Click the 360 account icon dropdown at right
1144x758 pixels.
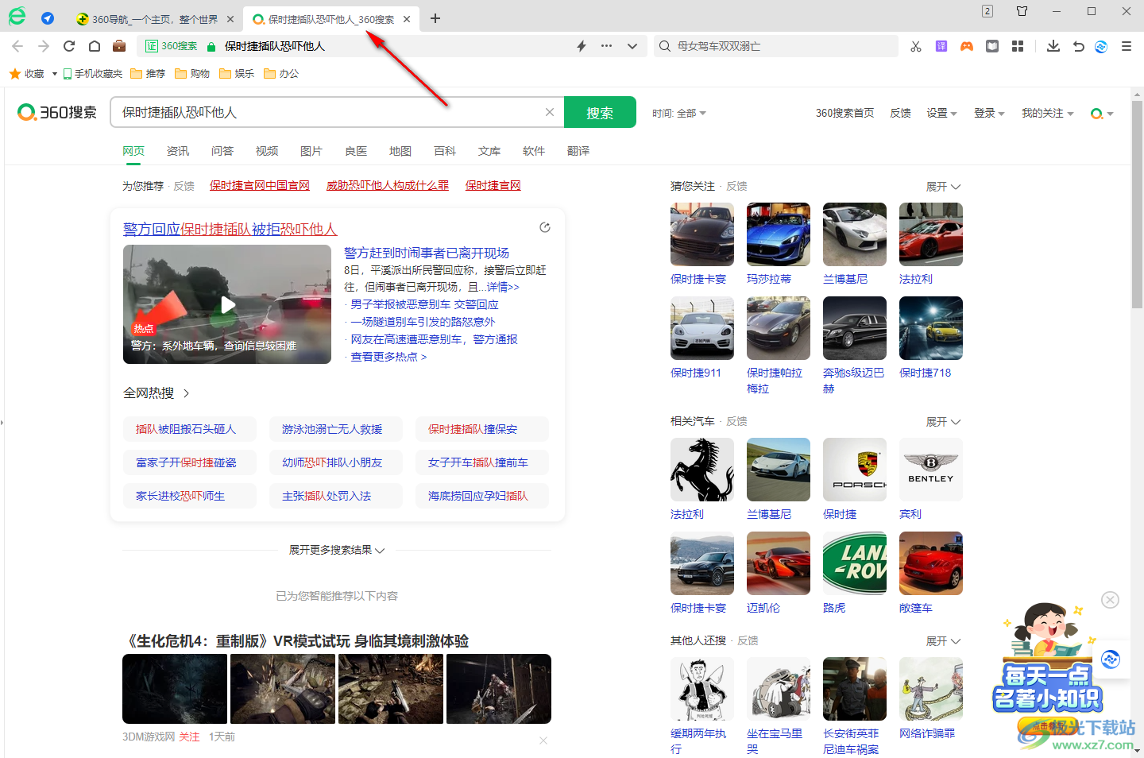(1102, 114)
